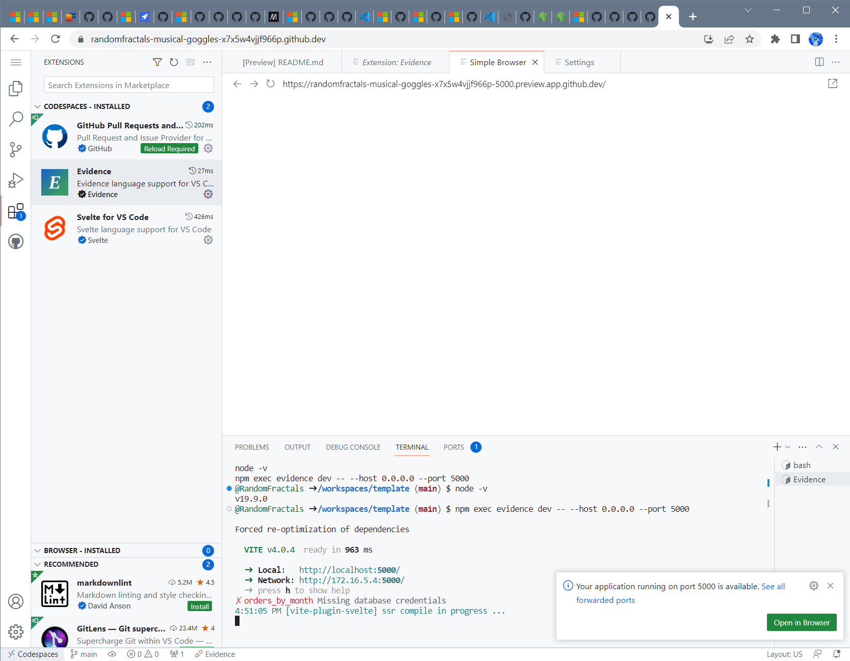
Task: Maximize the terminal panel with the chevron
Action: pos(819,447)
